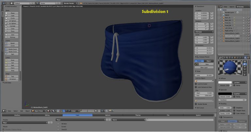Switch to the Add-ons preferences tab
Image resolution: width=251 pixels, height=133 pixels.
[x=108, y=115]
